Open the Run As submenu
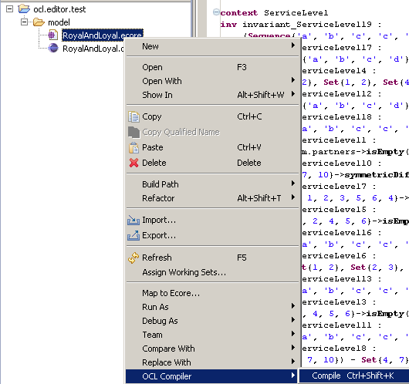 click(212, 307)
